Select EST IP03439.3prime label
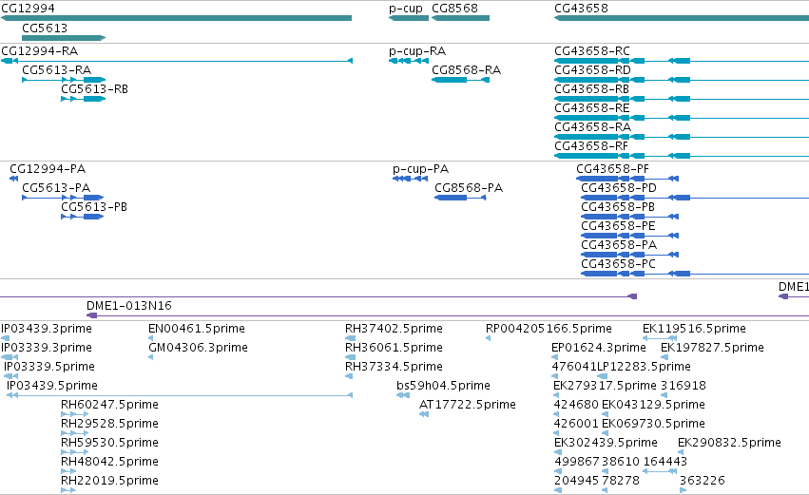 [x=47, y=329]
